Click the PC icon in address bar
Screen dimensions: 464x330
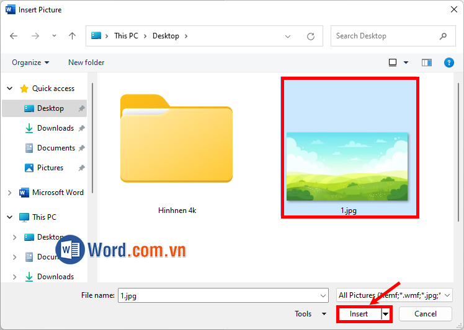click(96, 36)
